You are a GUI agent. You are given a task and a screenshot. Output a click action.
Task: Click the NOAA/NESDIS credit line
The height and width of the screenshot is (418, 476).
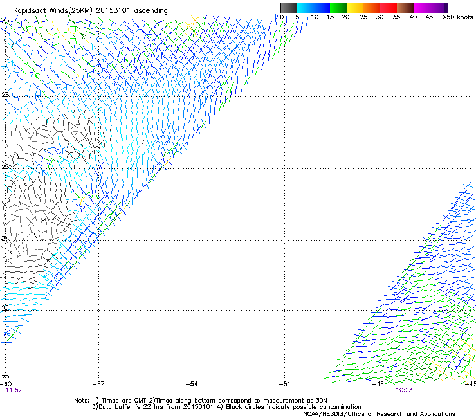379,414
